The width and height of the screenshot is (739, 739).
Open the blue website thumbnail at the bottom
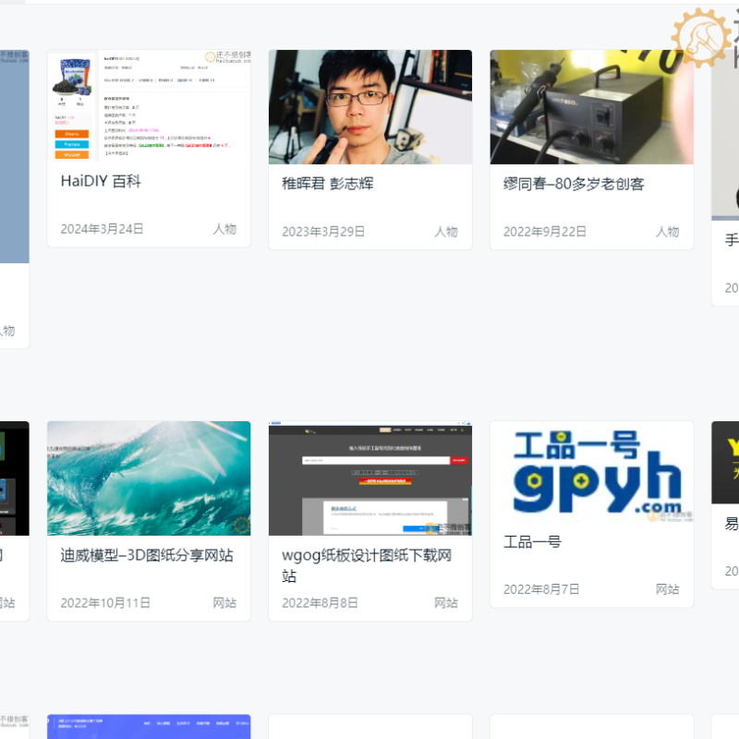(x=149, y=727)
